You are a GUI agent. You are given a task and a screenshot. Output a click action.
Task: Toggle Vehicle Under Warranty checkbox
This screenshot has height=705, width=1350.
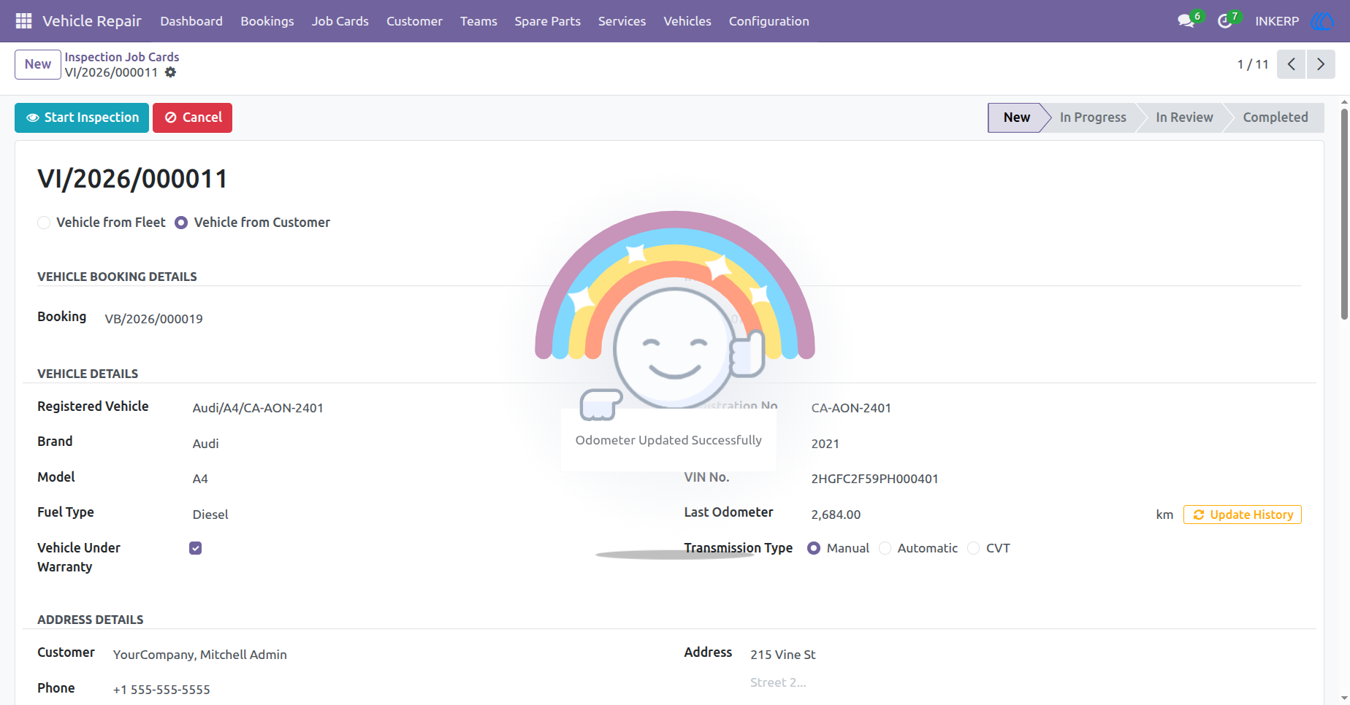195,548
